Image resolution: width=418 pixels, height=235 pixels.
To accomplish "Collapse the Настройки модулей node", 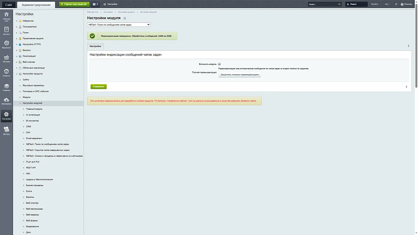I will pos(20,103).
